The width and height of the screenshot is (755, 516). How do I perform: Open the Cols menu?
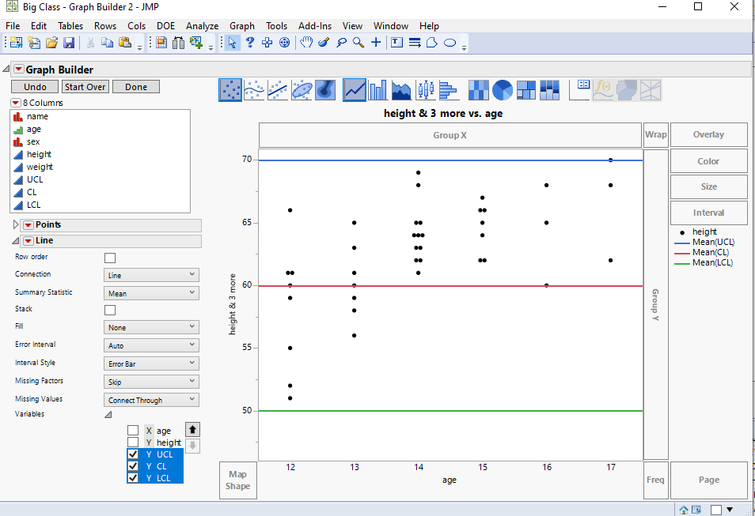(x=137, y=26)
